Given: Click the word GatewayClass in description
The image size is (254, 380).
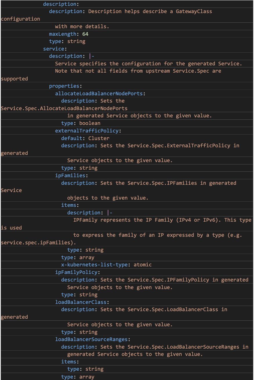Looking at the screenshot, I should coord(194,11).
